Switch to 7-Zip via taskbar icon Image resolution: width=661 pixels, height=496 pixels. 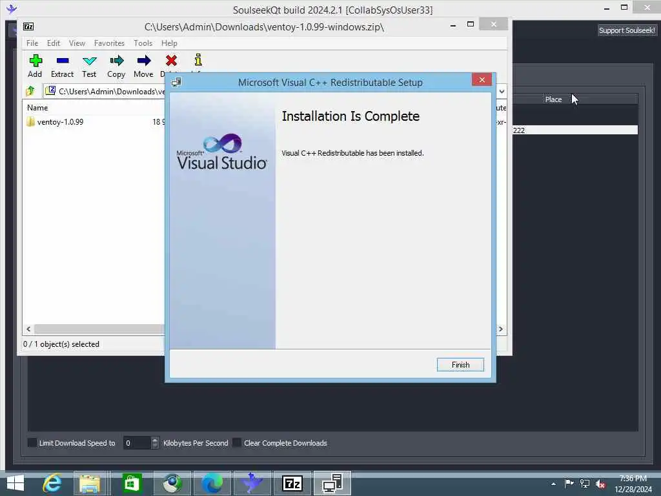tap(292, 483)
